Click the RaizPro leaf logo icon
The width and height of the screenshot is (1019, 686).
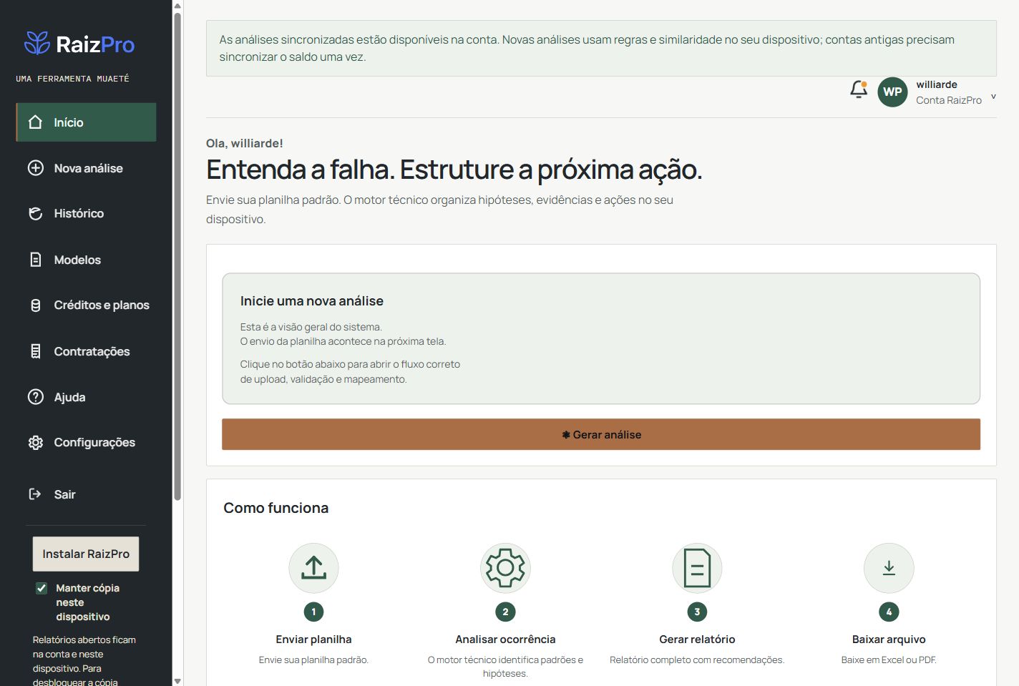coord(37,44)
